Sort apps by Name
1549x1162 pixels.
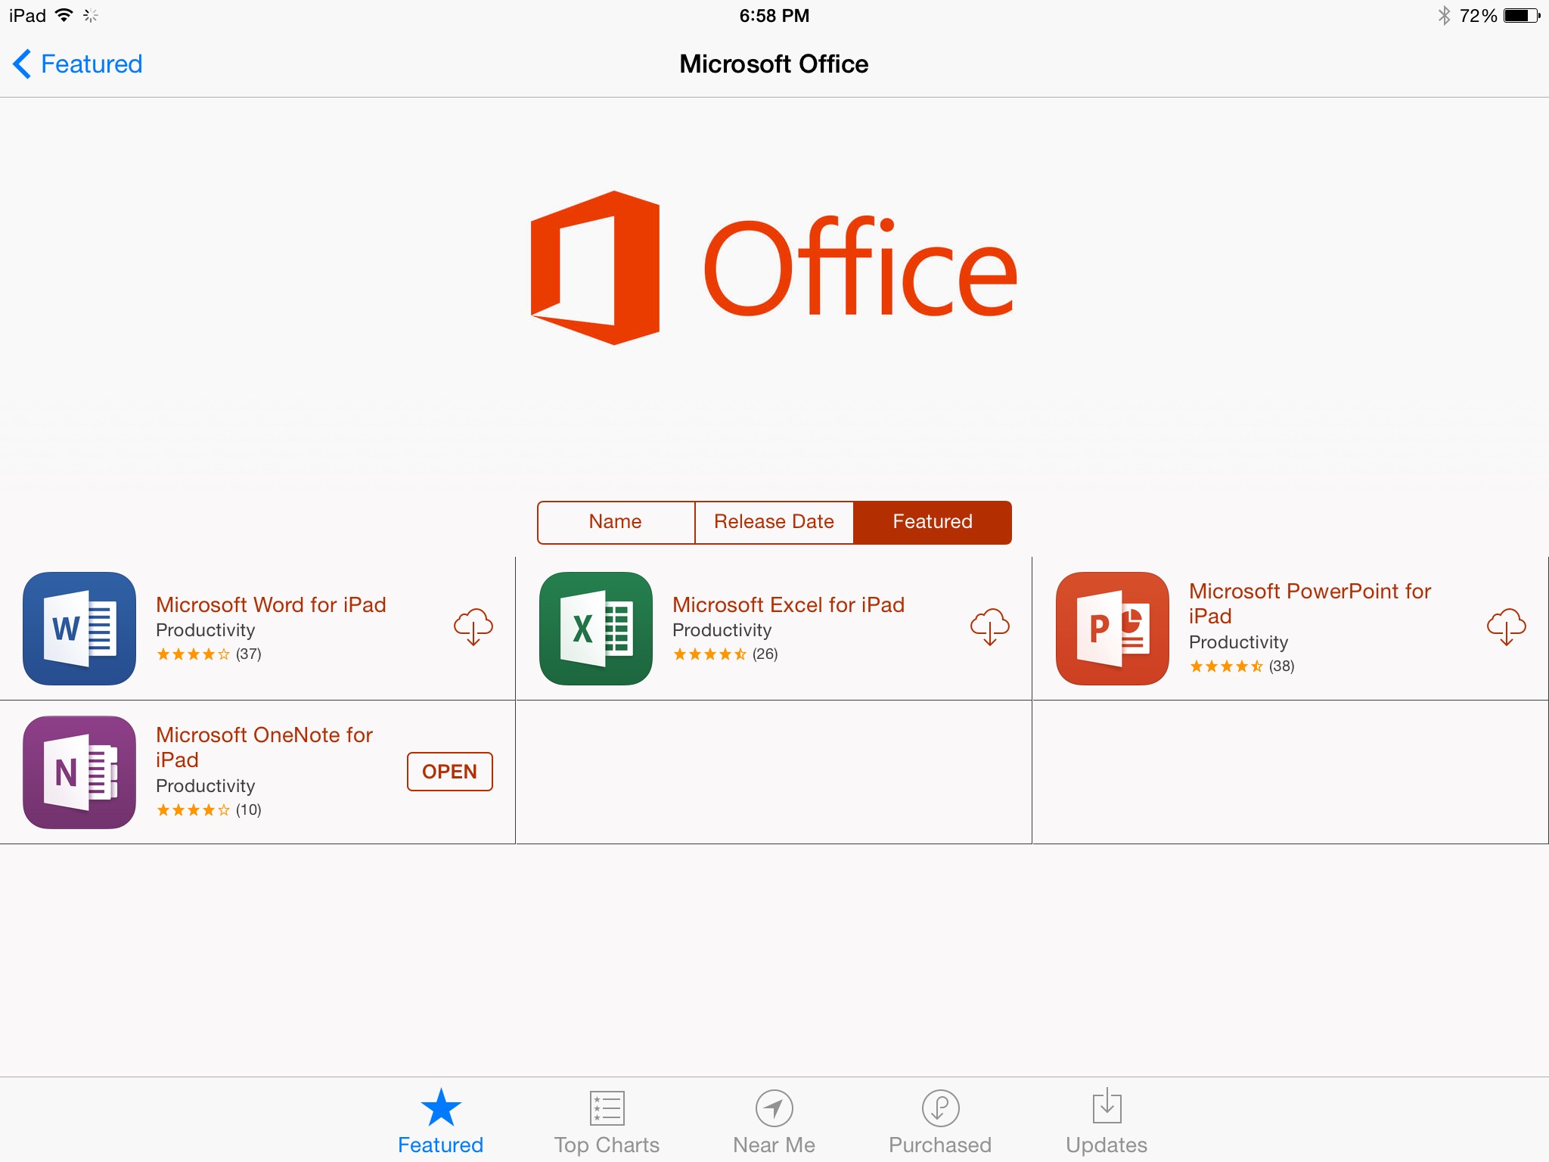(x=616, y=522)
